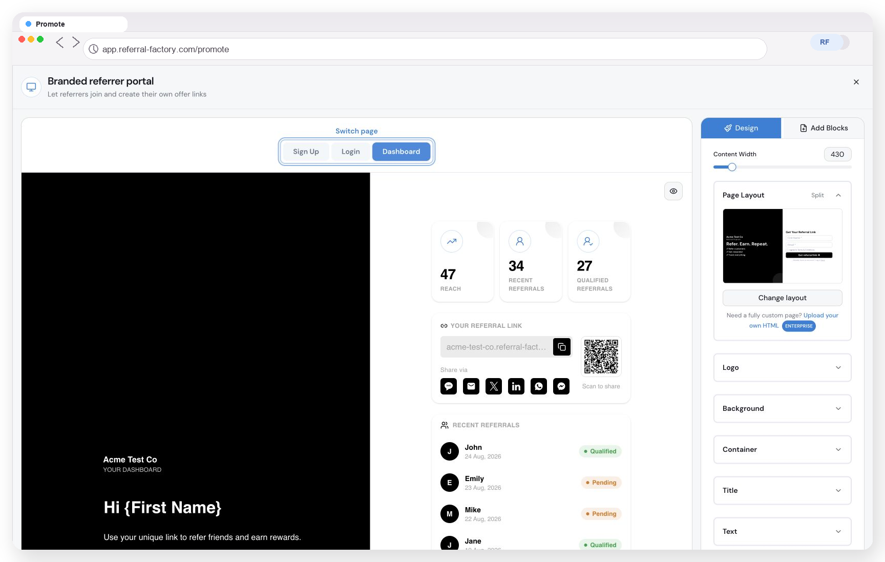Click the Qualified Referrals person-check icon
Screen dimensions: 885x562
tap(588, 241)
